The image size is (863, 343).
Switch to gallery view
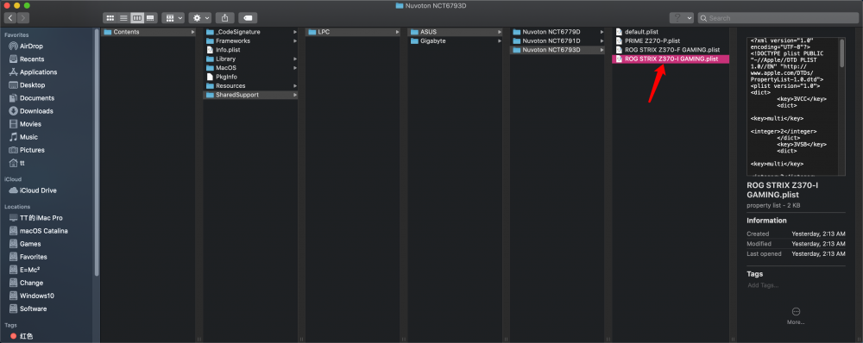(x=149, y=18)
